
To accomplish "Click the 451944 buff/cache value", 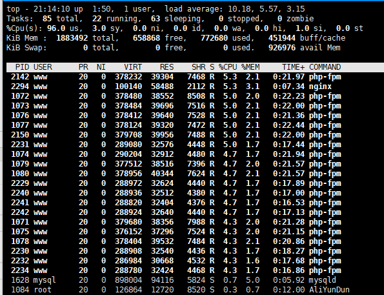I will click(282, 38).
